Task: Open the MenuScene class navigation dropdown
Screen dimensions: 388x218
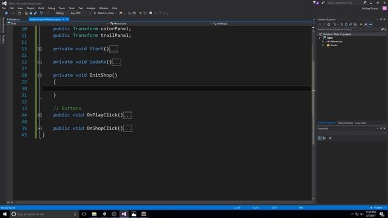Action: click(x=160, y=24)
